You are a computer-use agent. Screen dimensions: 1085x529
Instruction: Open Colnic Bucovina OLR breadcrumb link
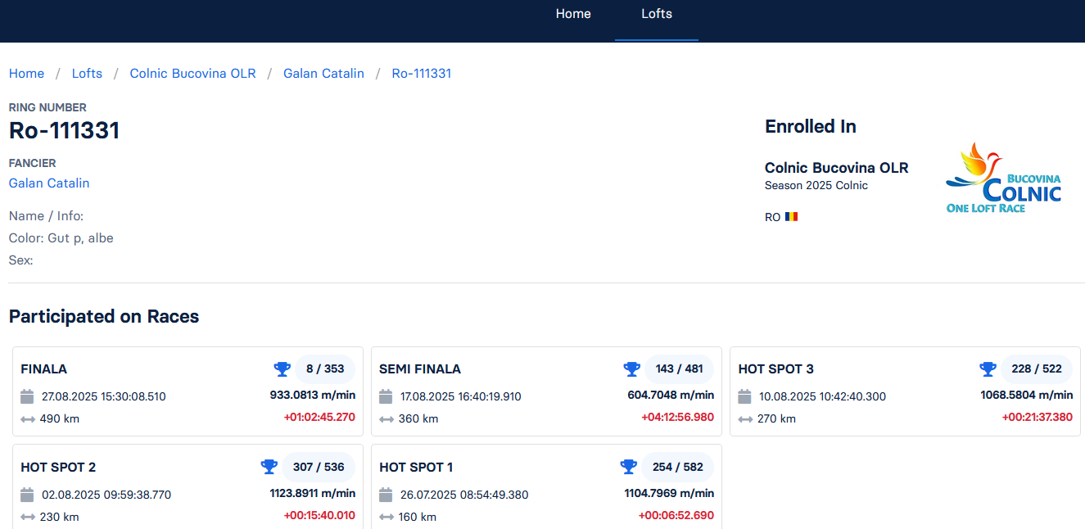click(x=192, y=74)
